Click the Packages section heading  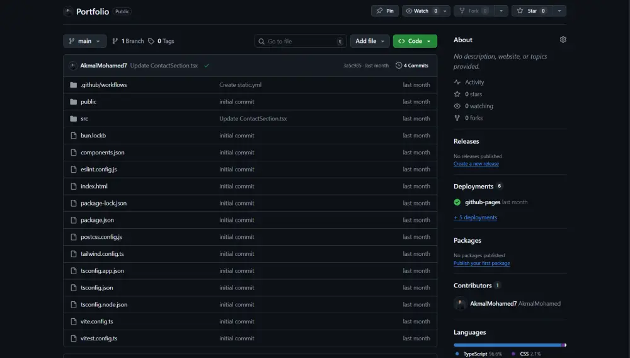pos(467,240)
